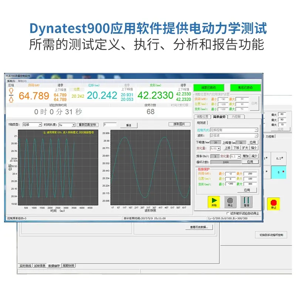Viewport: 296px width, 296px height.
Task: Click the green 油泵已启动 button
Action: (209, 88)
